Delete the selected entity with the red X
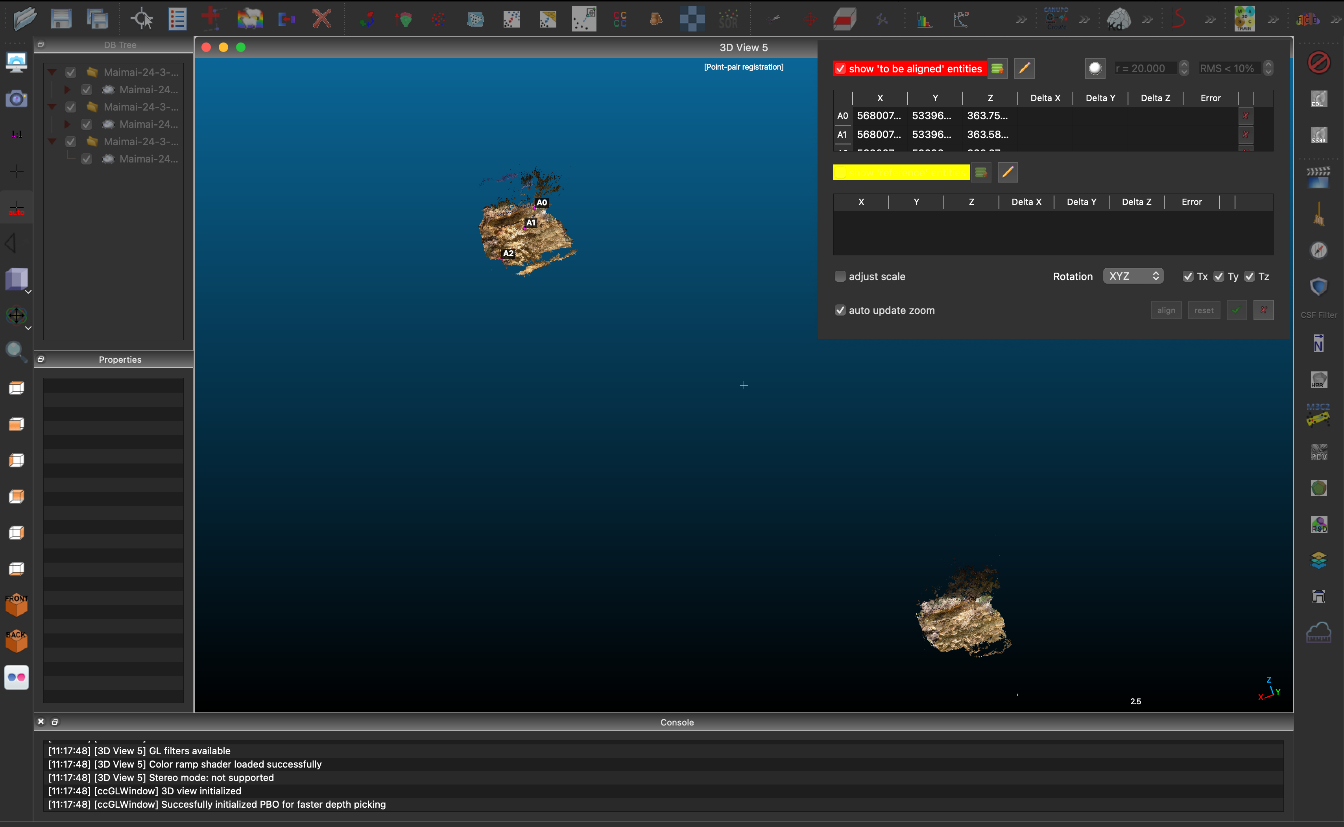This screenshot has width=1344, height=827. 322,18
